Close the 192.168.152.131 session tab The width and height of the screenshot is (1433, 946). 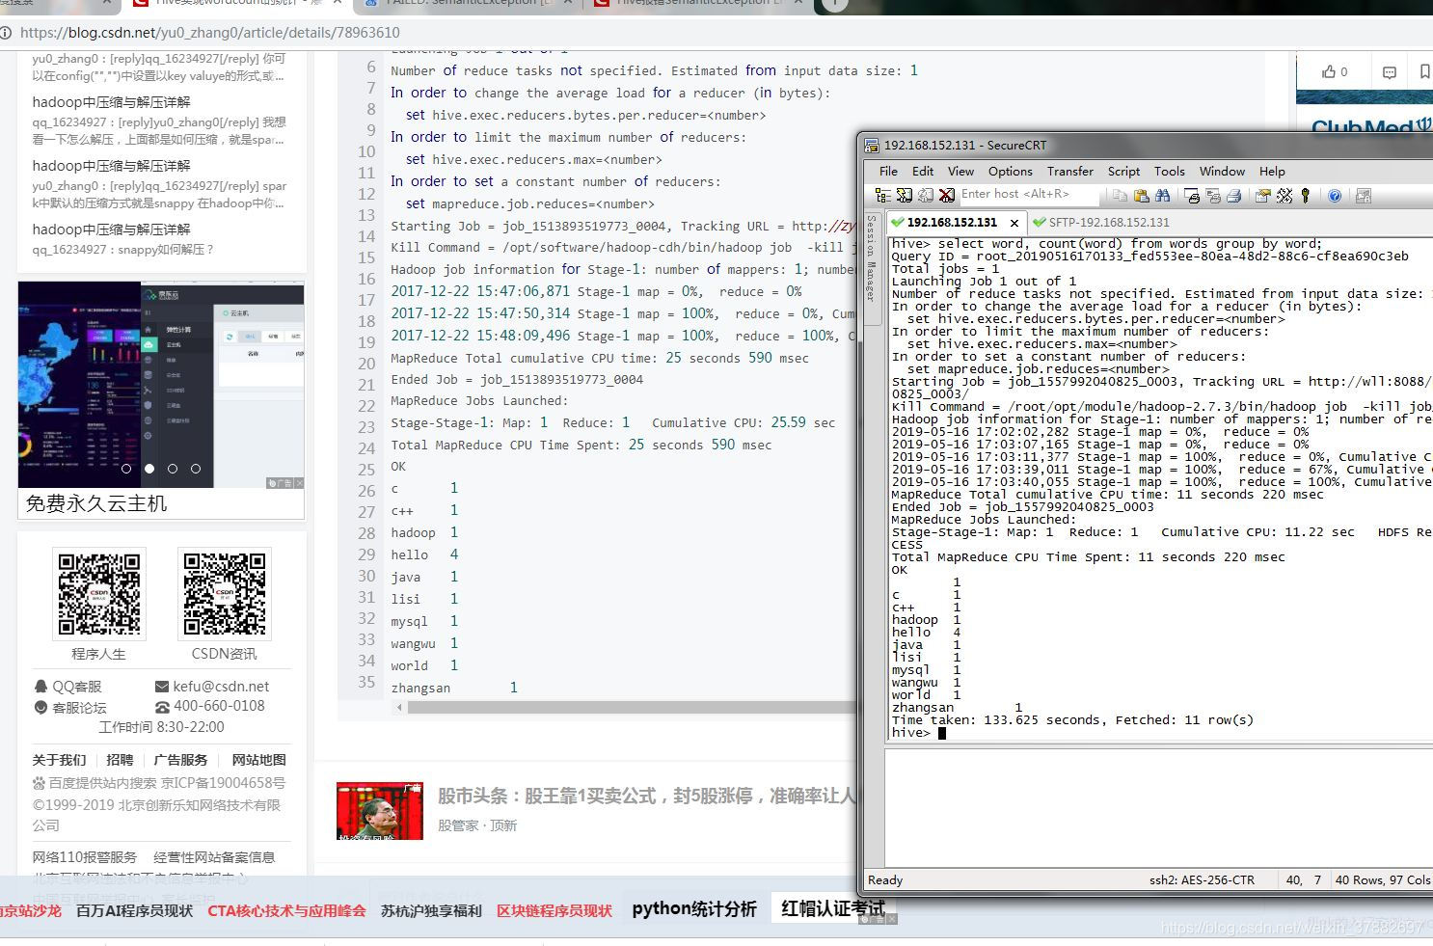pos(1014,223)
